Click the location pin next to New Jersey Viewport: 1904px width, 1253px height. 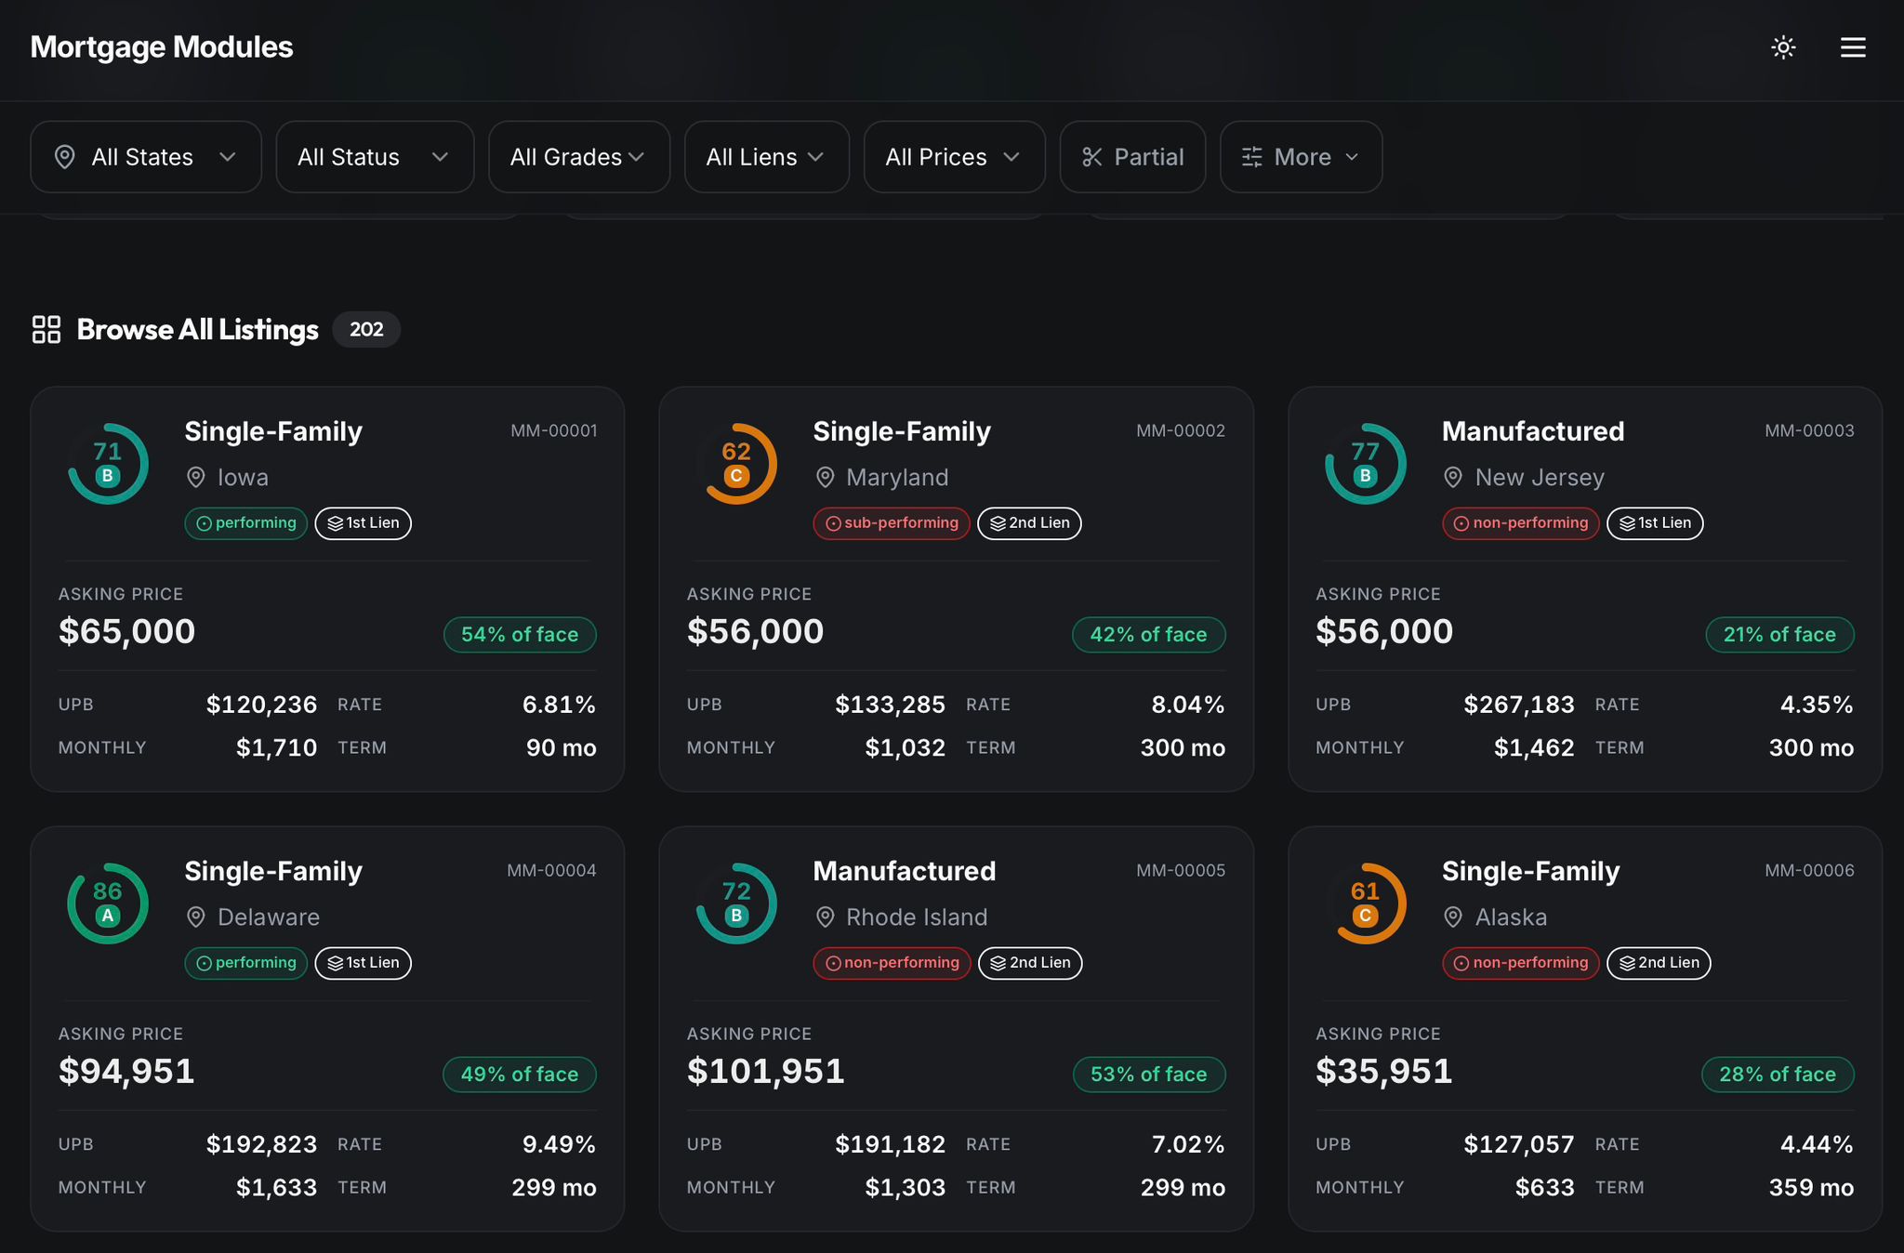pyautogui.click(x=1453, y=478)
